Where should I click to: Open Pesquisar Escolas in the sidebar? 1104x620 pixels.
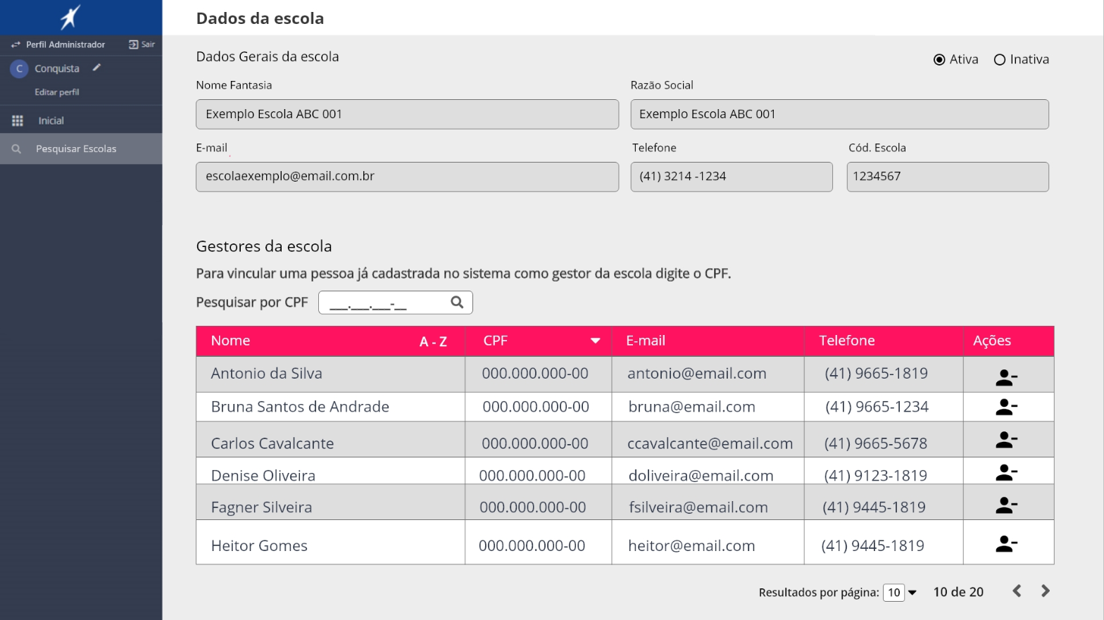click(x=81, y=149)
